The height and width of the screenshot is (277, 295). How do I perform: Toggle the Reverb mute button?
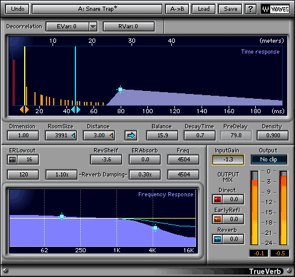coord(217,239)
